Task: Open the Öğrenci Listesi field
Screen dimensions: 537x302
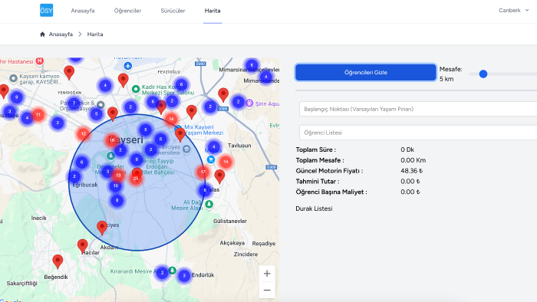Action: click(x=418, y=133)
